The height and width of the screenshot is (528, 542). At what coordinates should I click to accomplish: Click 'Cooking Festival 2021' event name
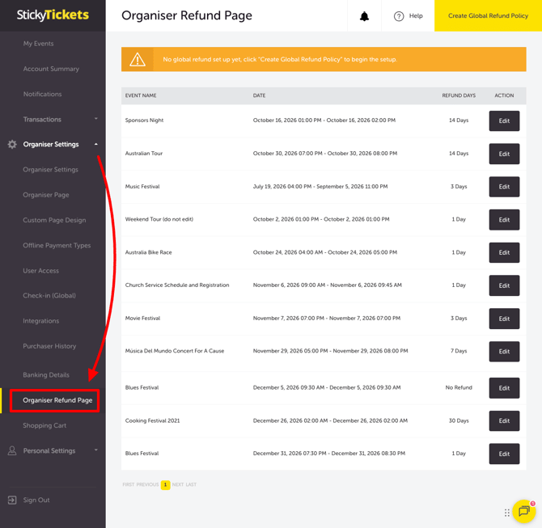152,420
